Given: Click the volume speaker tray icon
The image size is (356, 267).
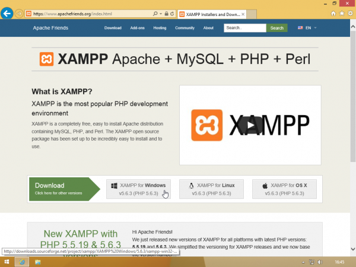Looking at the screenshot, I should (320, 262).
